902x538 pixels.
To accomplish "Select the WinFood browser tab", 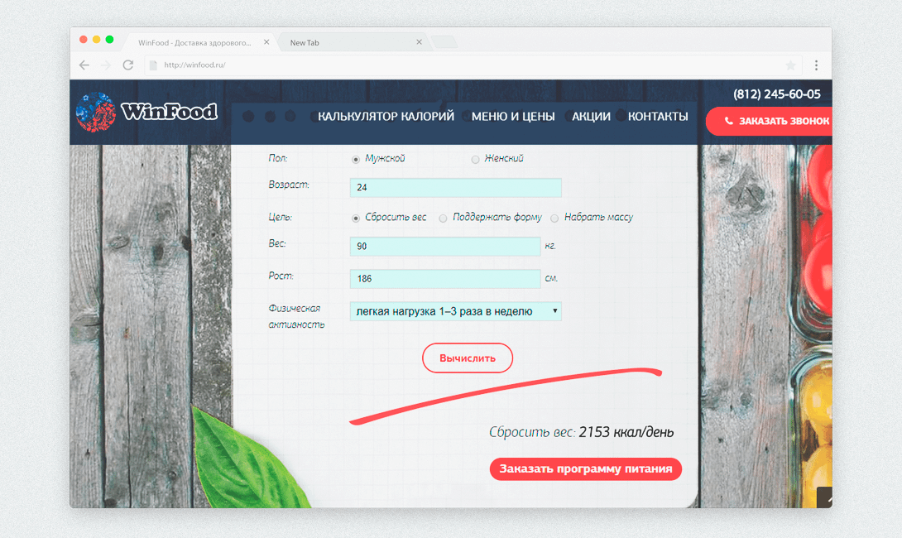I will tap(199, 42).
